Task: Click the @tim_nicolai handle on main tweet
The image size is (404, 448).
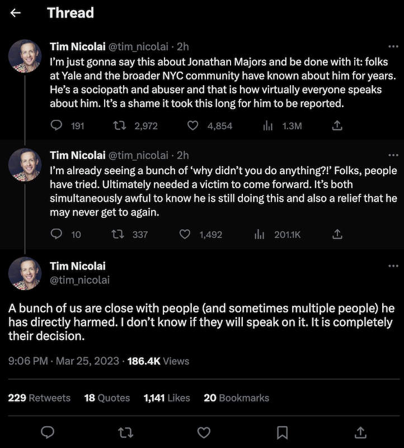Action: (79, 279)
